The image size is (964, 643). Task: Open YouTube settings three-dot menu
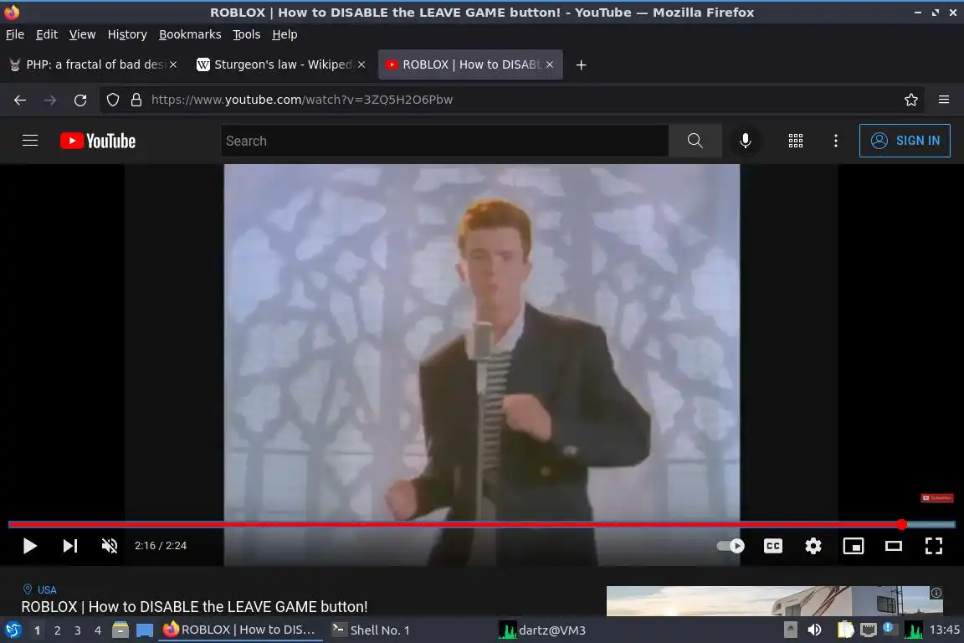click(x=835, y=141)
